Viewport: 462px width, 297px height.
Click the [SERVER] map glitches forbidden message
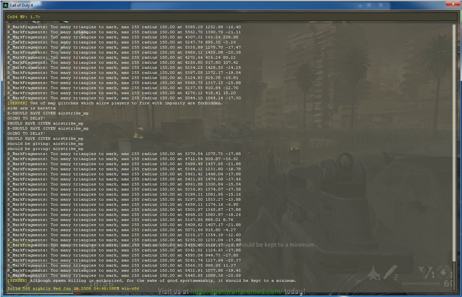pos(115,103)
